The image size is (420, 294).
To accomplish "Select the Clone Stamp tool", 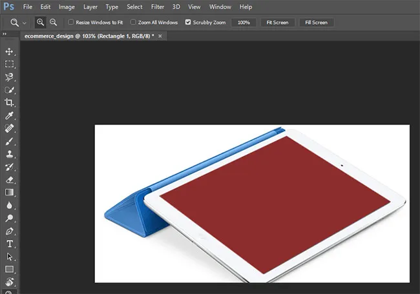I will click(x=9, y=154).
